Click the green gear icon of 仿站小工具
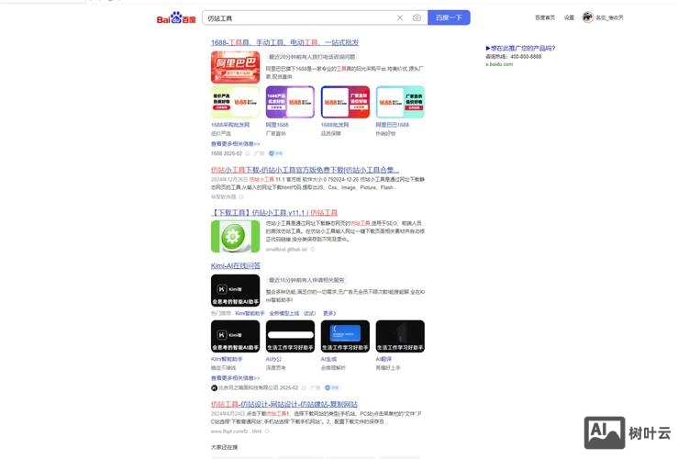Viewport: 678px width, 459px height. (228, 237)
